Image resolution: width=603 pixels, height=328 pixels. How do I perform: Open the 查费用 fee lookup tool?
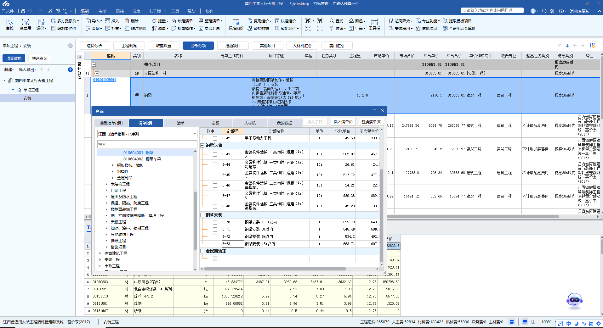pos(25,24)
